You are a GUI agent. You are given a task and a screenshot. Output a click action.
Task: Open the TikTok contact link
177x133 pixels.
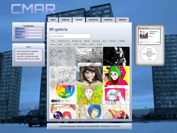29,34
